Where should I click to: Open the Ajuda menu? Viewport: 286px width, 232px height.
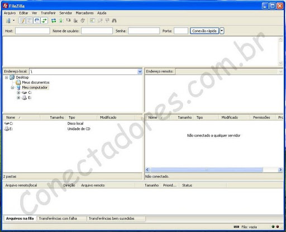click(102, 13)
